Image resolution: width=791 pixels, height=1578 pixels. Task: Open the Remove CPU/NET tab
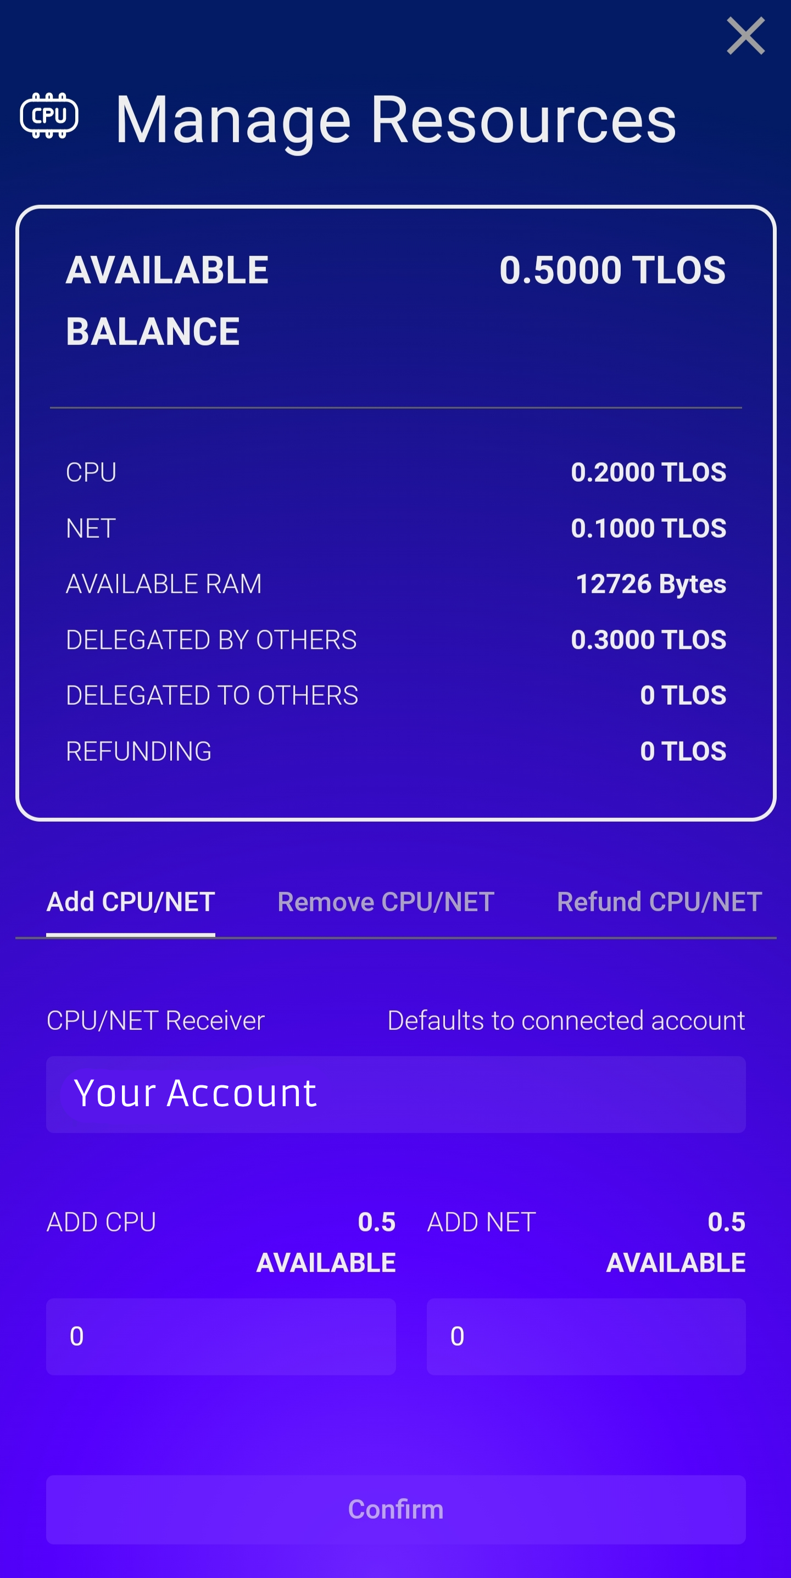click(386, 902)
